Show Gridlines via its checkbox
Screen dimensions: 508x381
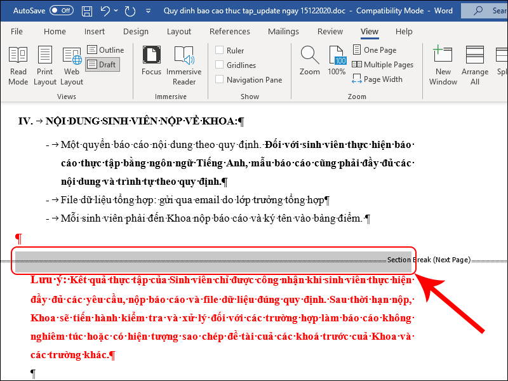[x=220, y=65]
